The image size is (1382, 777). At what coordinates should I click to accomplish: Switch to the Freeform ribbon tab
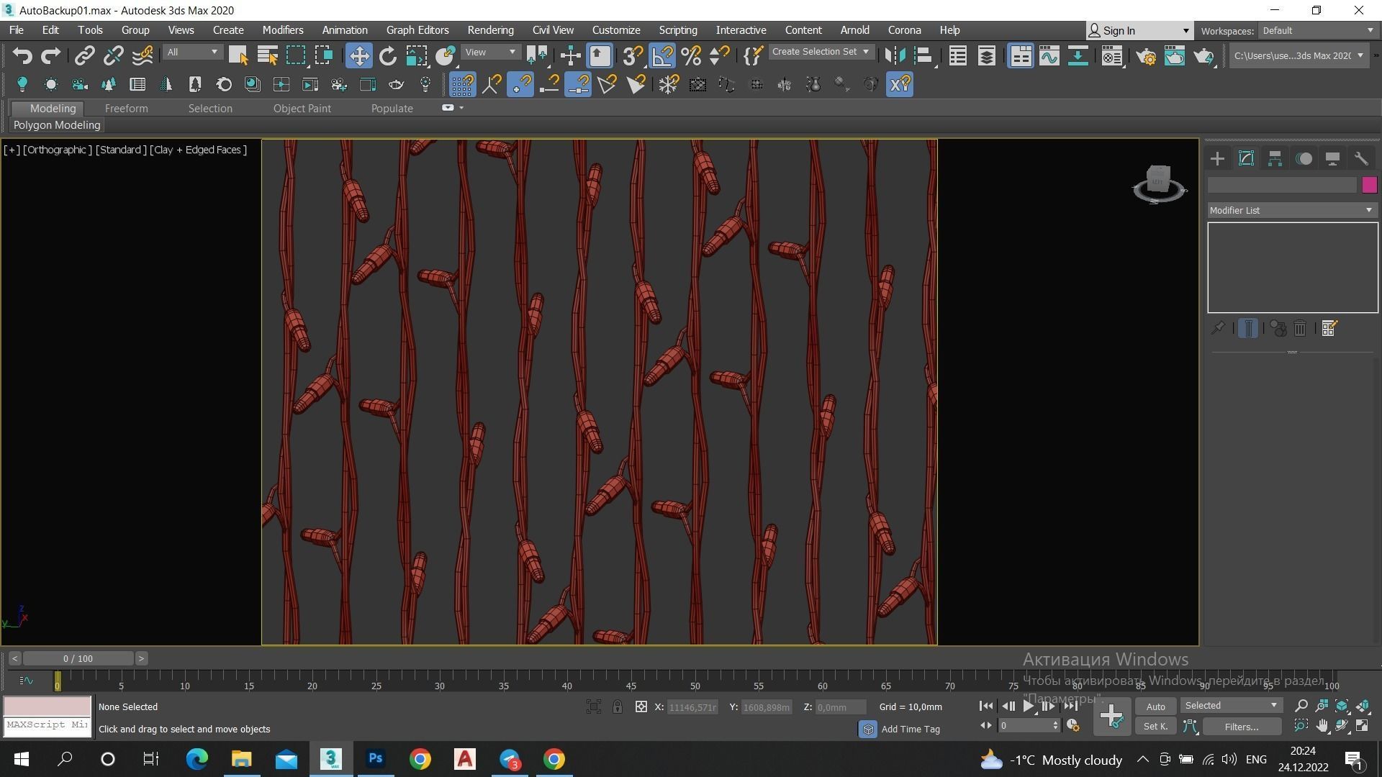click(x=126, y=108)
